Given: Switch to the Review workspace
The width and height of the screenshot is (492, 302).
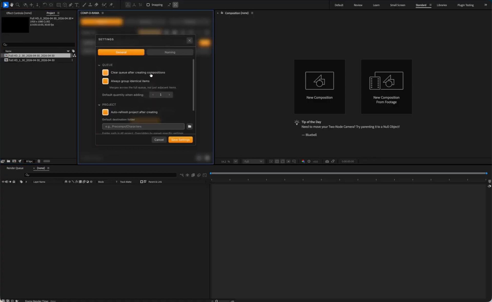Looking at the screenshot, I should [358, 5].
